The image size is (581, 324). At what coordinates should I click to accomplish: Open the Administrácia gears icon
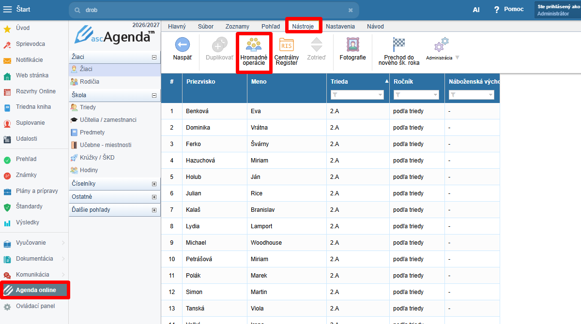pos(441,44)
